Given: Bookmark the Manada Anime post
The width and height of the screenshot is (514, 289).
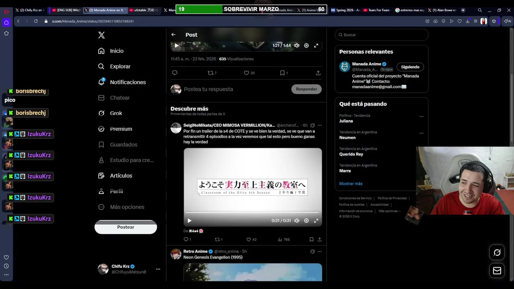Looking at the screenshot, I should (284, 73).
